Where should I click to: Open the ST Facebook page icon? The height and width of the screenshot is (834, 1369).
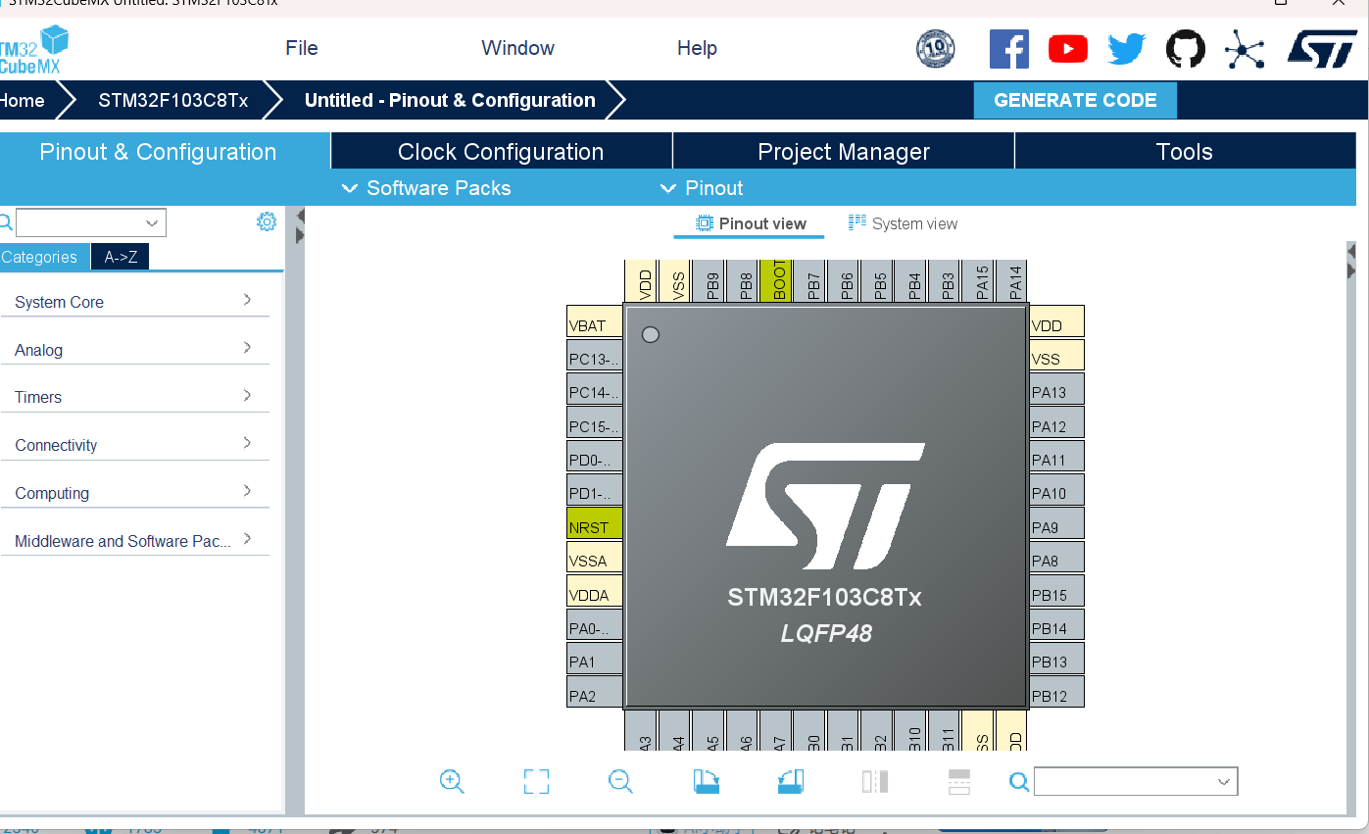click(x=1008, y=48)
